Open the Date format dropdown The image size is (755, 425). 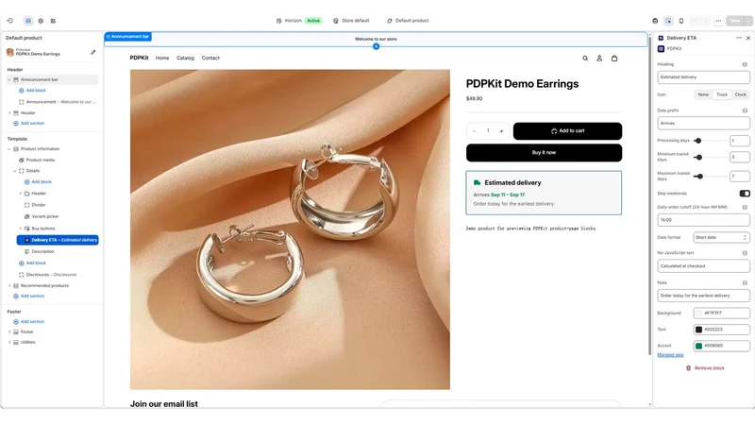click(x=721, y=238)
